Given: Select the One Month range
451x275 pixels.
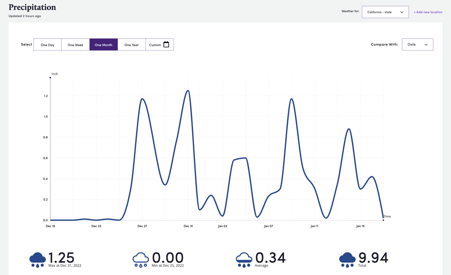Looking at the screenshot, I should (103, 45).
